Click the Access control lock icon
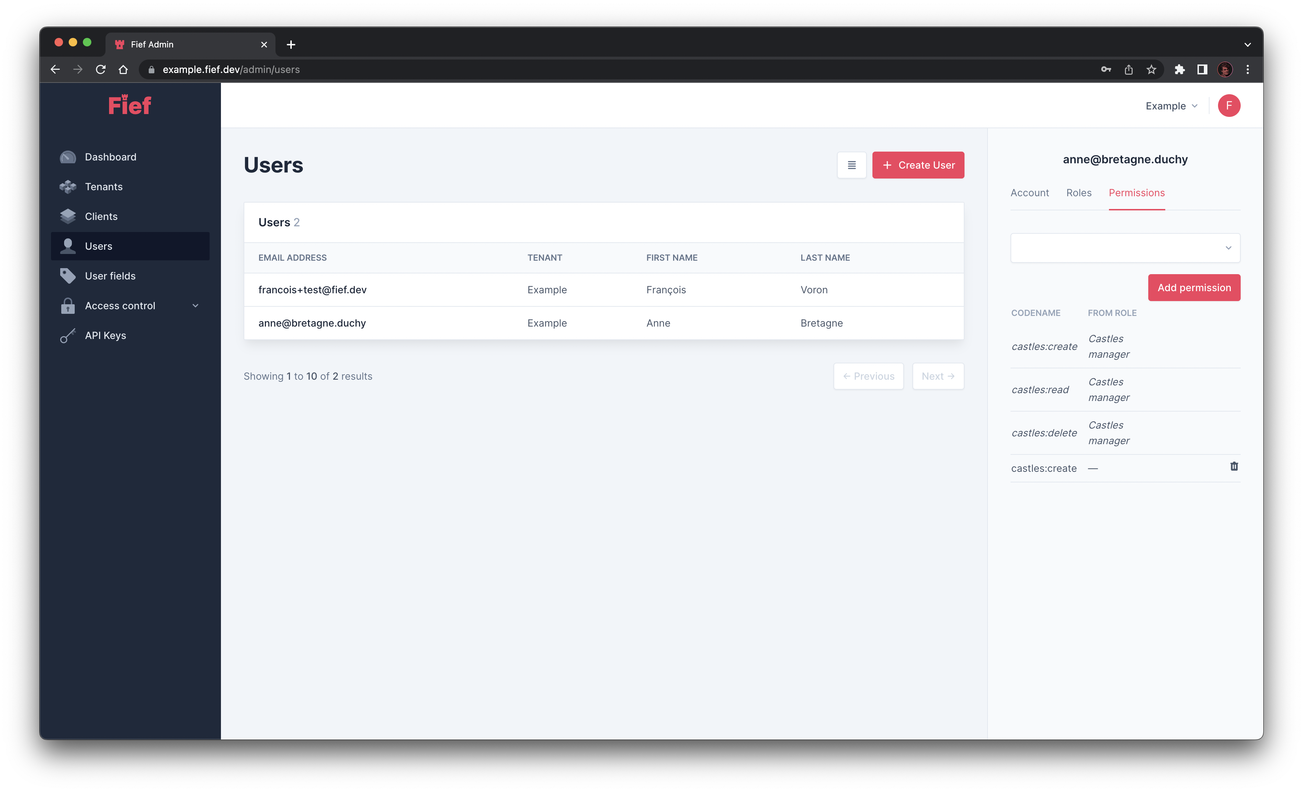This screenshot has width=1303, height=792. tap(68, 306)
